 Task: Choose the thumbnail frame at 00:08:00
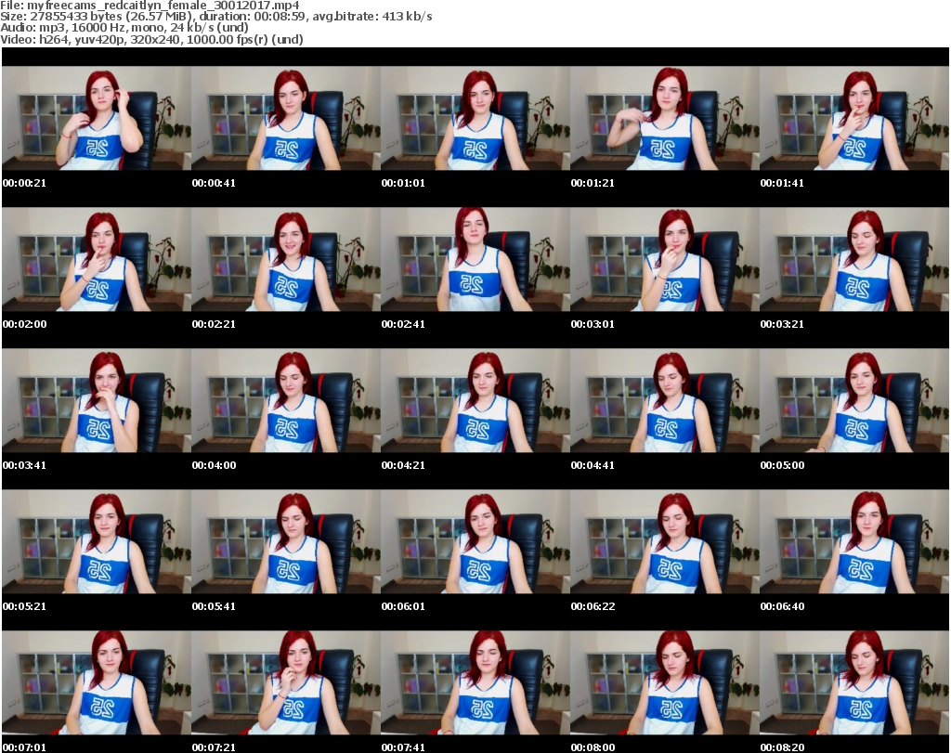(665, 683)
